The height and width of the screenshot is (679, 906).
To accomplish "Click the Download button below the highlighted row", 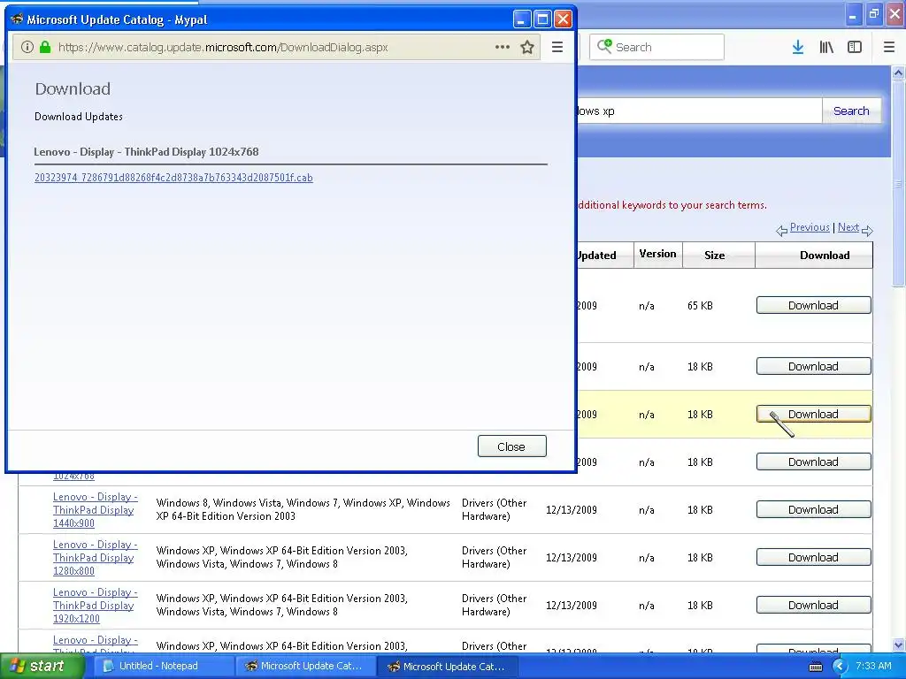I will tap(814, 462).
